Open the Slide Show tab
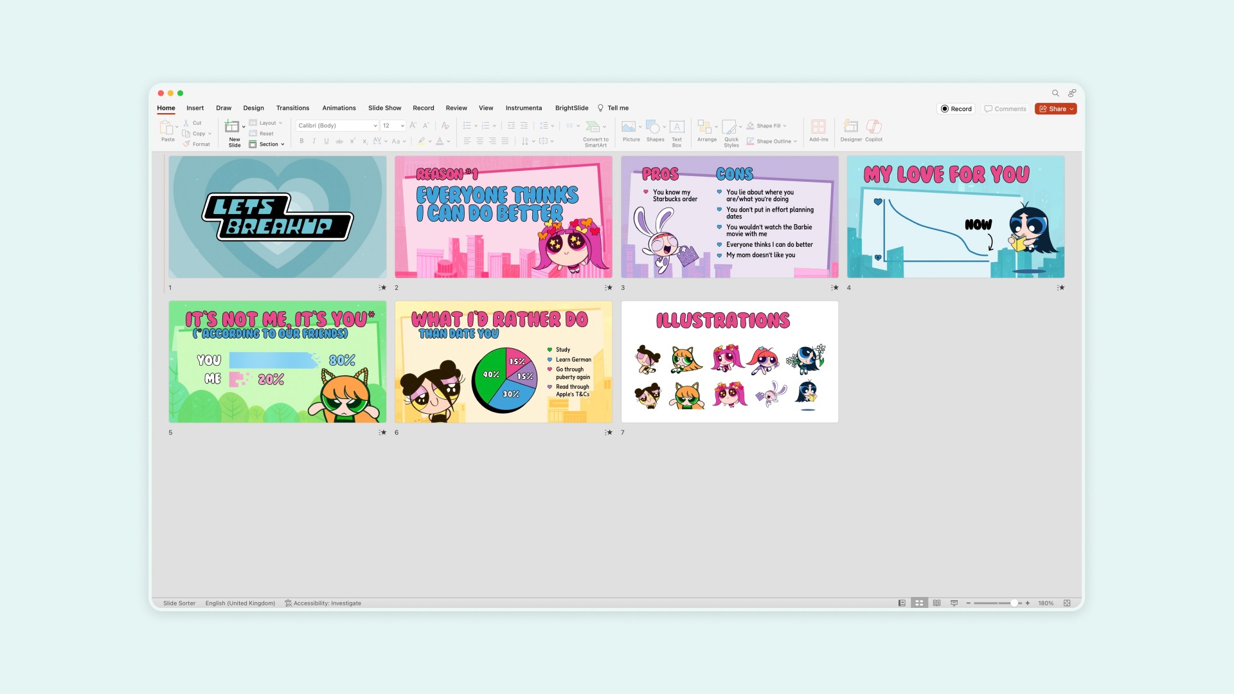Screen dimensions: 1234x694 pos(384,108)
